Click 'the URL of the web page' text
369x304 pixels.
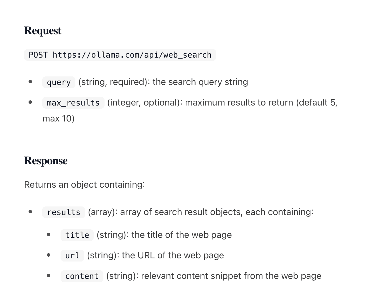173,255
